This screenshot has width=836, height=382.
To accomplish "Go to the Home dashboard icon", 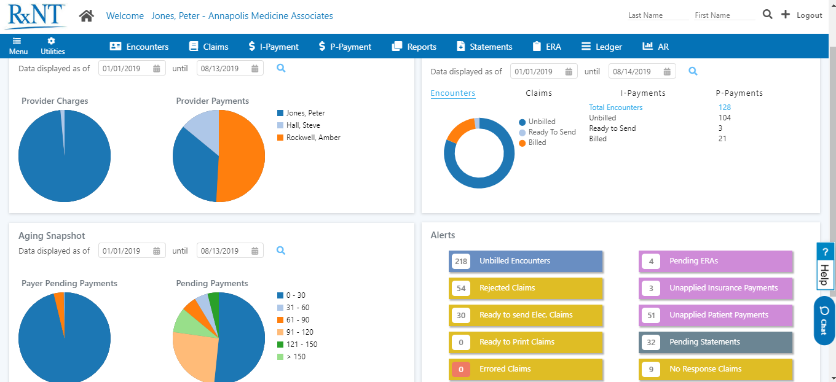I will click(86, 16).
